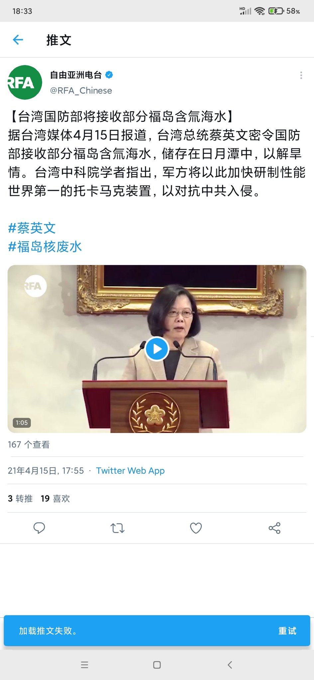
Task: Open Android recent apps menu button
Action: click(x=84, y=665)
